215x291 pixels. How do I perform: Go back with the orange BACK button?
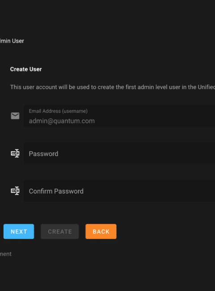click(x=101, y=231)
